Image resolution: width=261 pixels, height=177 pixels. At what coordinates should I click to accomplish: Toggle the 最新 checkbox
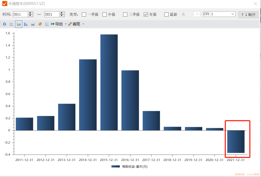[x=166, y=14]
